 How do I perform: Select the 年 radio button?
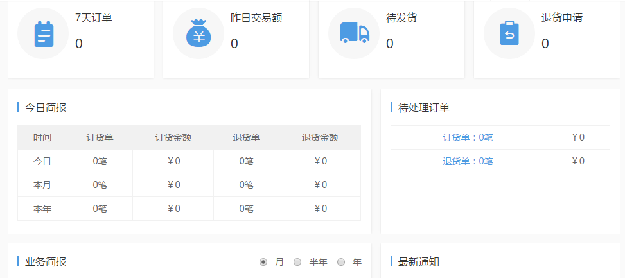pos(341,262)
